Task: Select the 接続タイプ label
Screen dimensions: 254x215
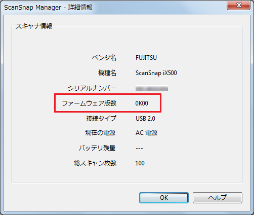Action: tap(101, 118)
